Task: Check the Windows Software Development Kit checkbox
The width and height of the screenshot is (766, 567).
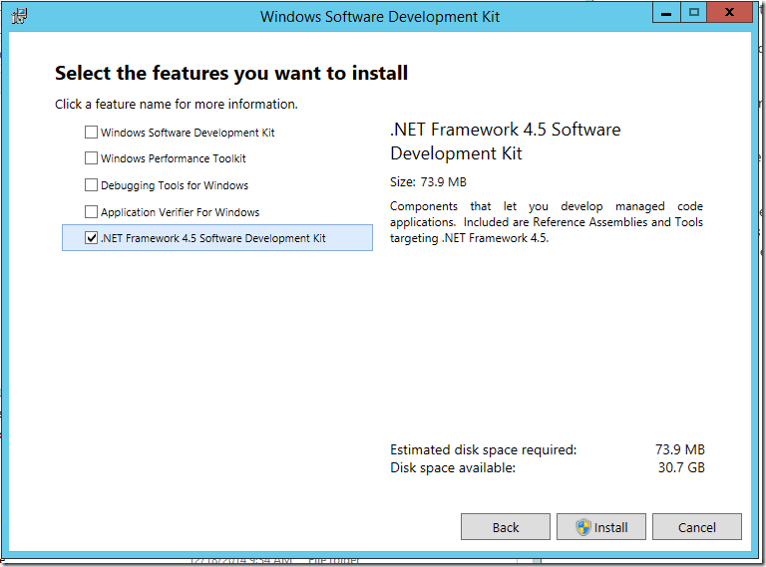Action: [x=92, y=133]
